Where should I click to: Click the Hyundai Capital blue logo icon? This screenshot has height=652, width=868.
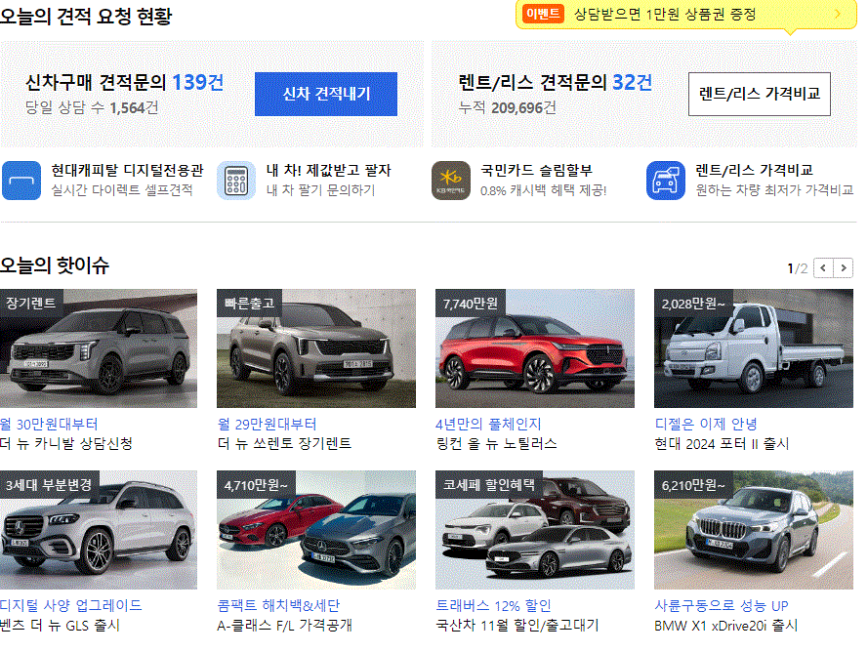click(21, 181)
